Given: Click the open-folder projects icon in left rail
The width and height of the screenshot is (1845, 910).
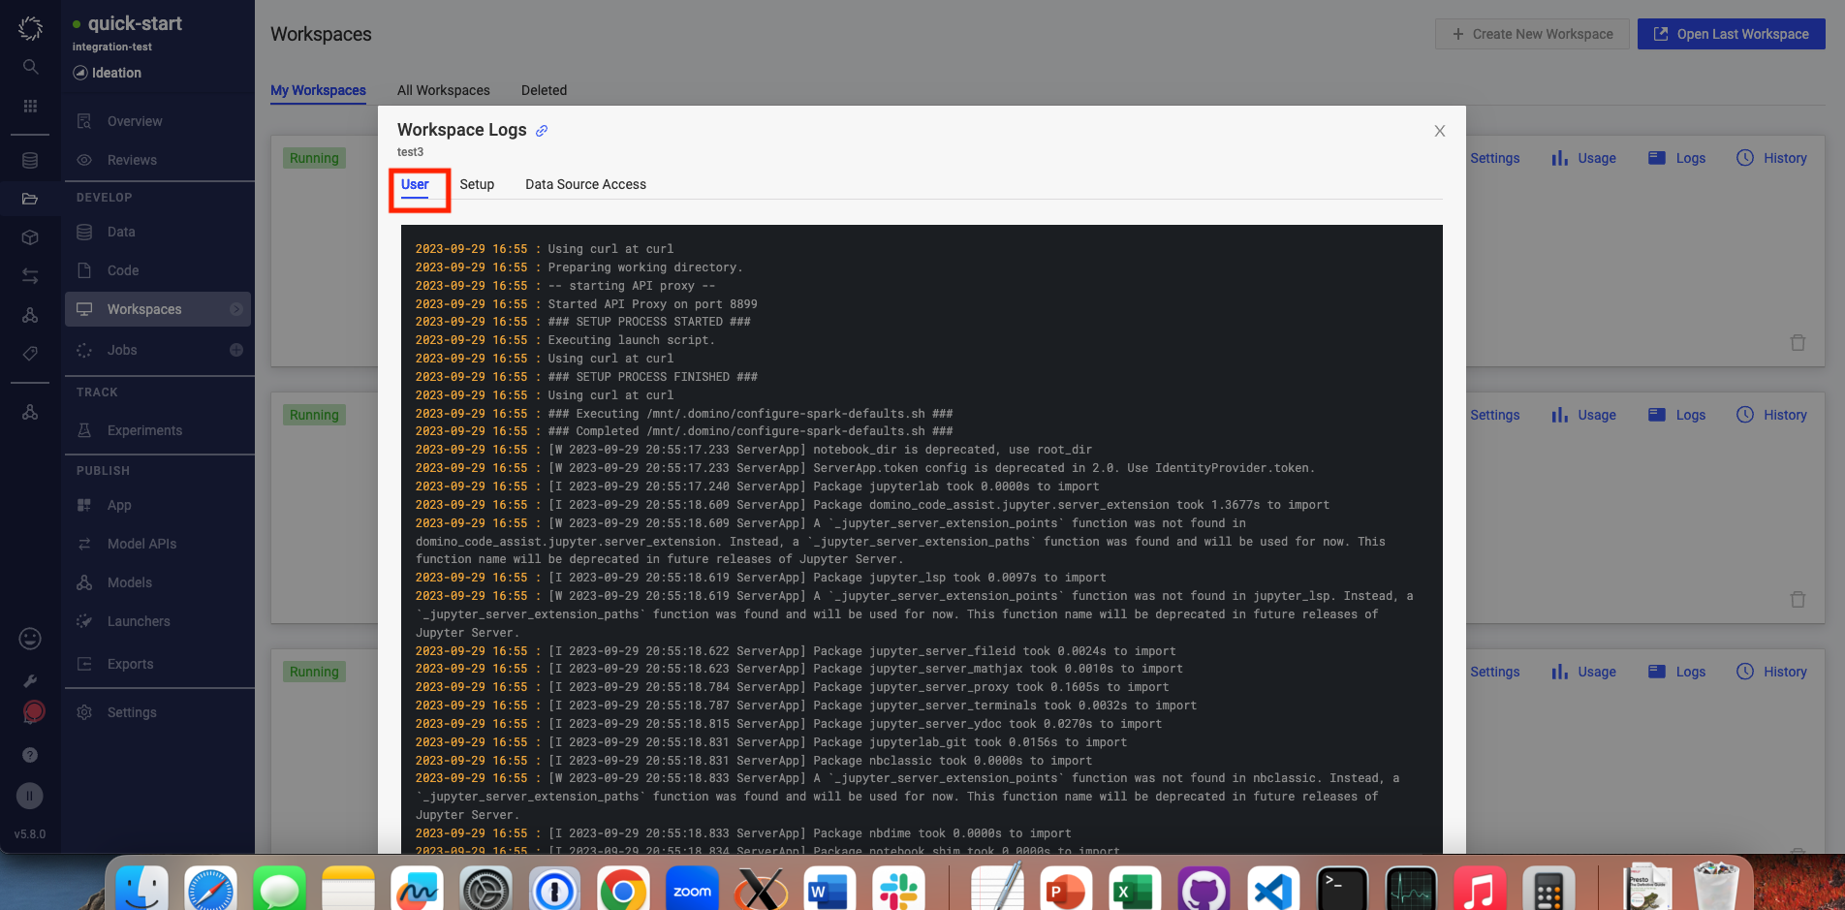Looking at the screenshot, I should [30, 199].
